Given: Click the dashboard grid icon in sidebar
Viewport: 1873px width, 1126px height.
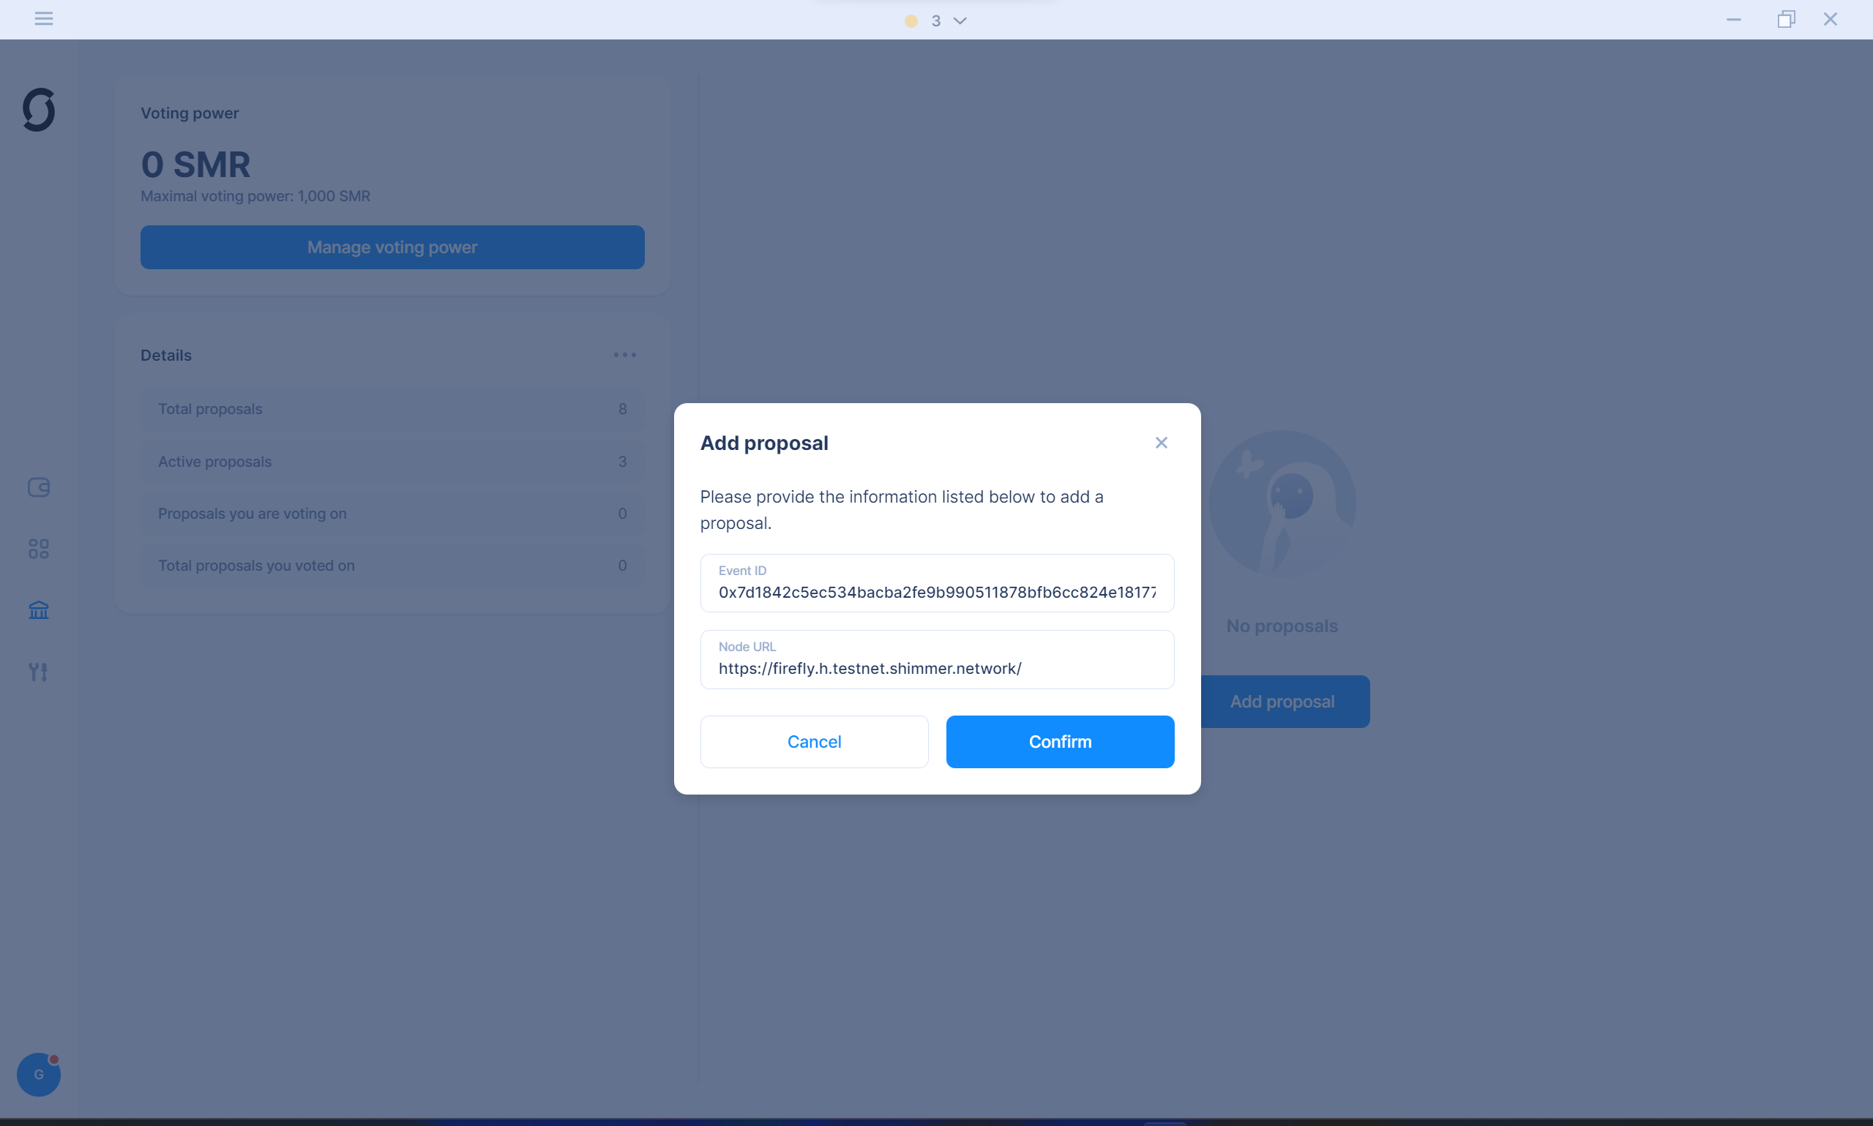Looking at the screenshot, I should tap(39, 549).
